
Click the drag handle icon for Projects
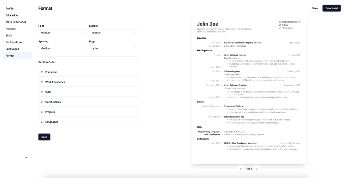[42, 112]
